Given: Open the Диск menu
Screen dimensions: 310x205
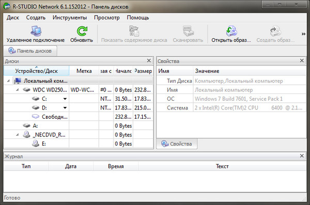Looking at the screenshot, I should (x=13, y=18).
